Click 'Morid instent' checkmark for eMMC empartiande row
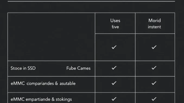The image size is (184, 103). (154, 99)
